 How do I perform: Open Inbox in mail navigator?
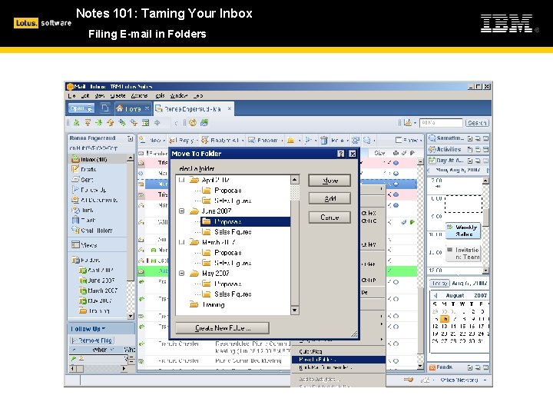coord(94,159)
